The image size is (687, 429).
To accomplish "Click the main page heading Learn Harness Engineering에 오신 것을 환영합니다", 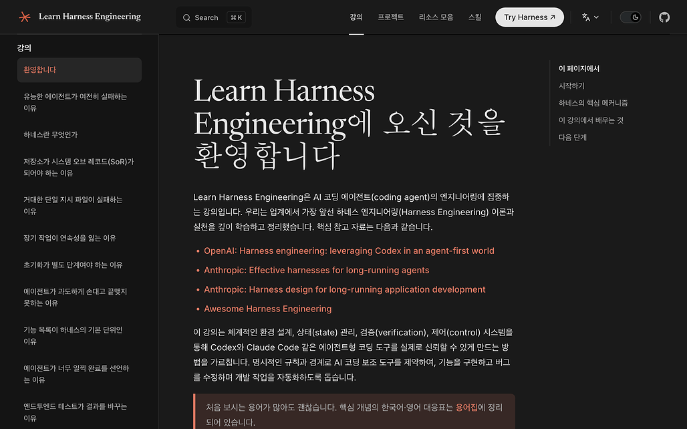I will 350,124.
